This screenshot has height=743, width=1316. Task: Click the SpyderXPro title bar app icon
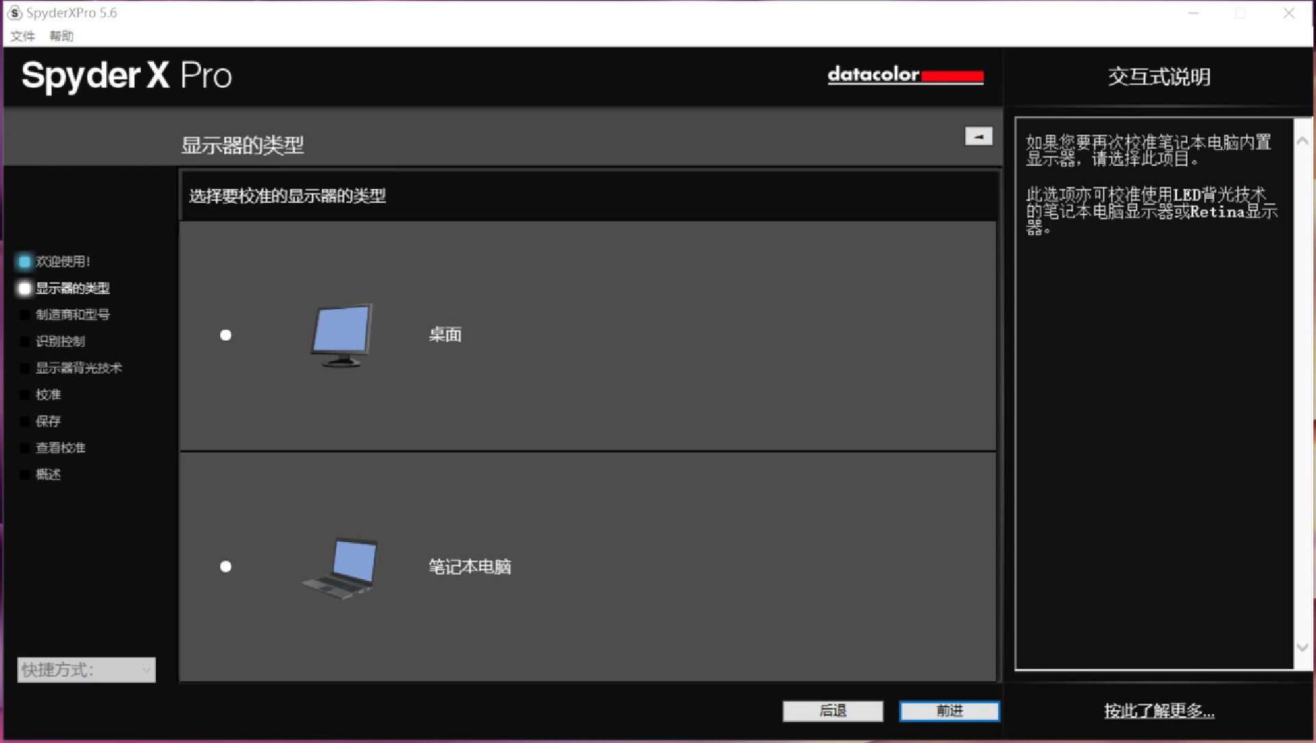coord(14,13)
